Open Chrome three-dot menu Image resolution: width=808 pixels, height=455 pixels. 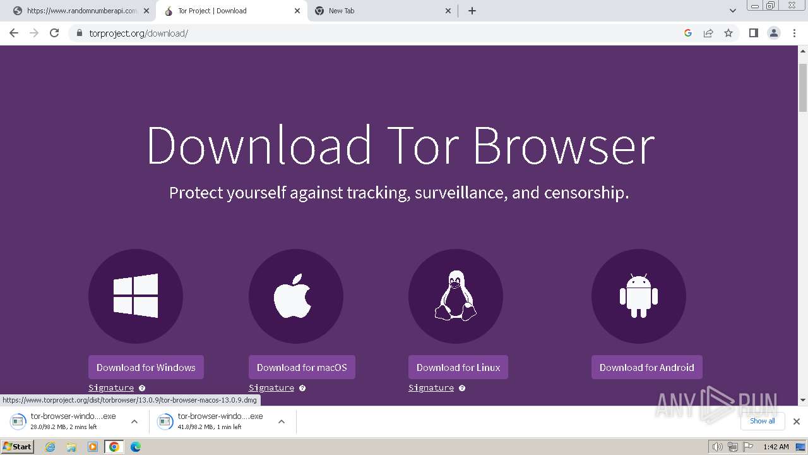coord(794,33)
